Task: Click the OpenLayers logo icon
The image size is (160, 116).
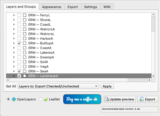Action: pyautogui.click(x=14, y=99)
